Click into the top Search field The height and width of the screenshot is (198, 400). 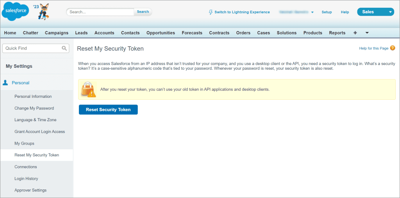pos(101,12)
